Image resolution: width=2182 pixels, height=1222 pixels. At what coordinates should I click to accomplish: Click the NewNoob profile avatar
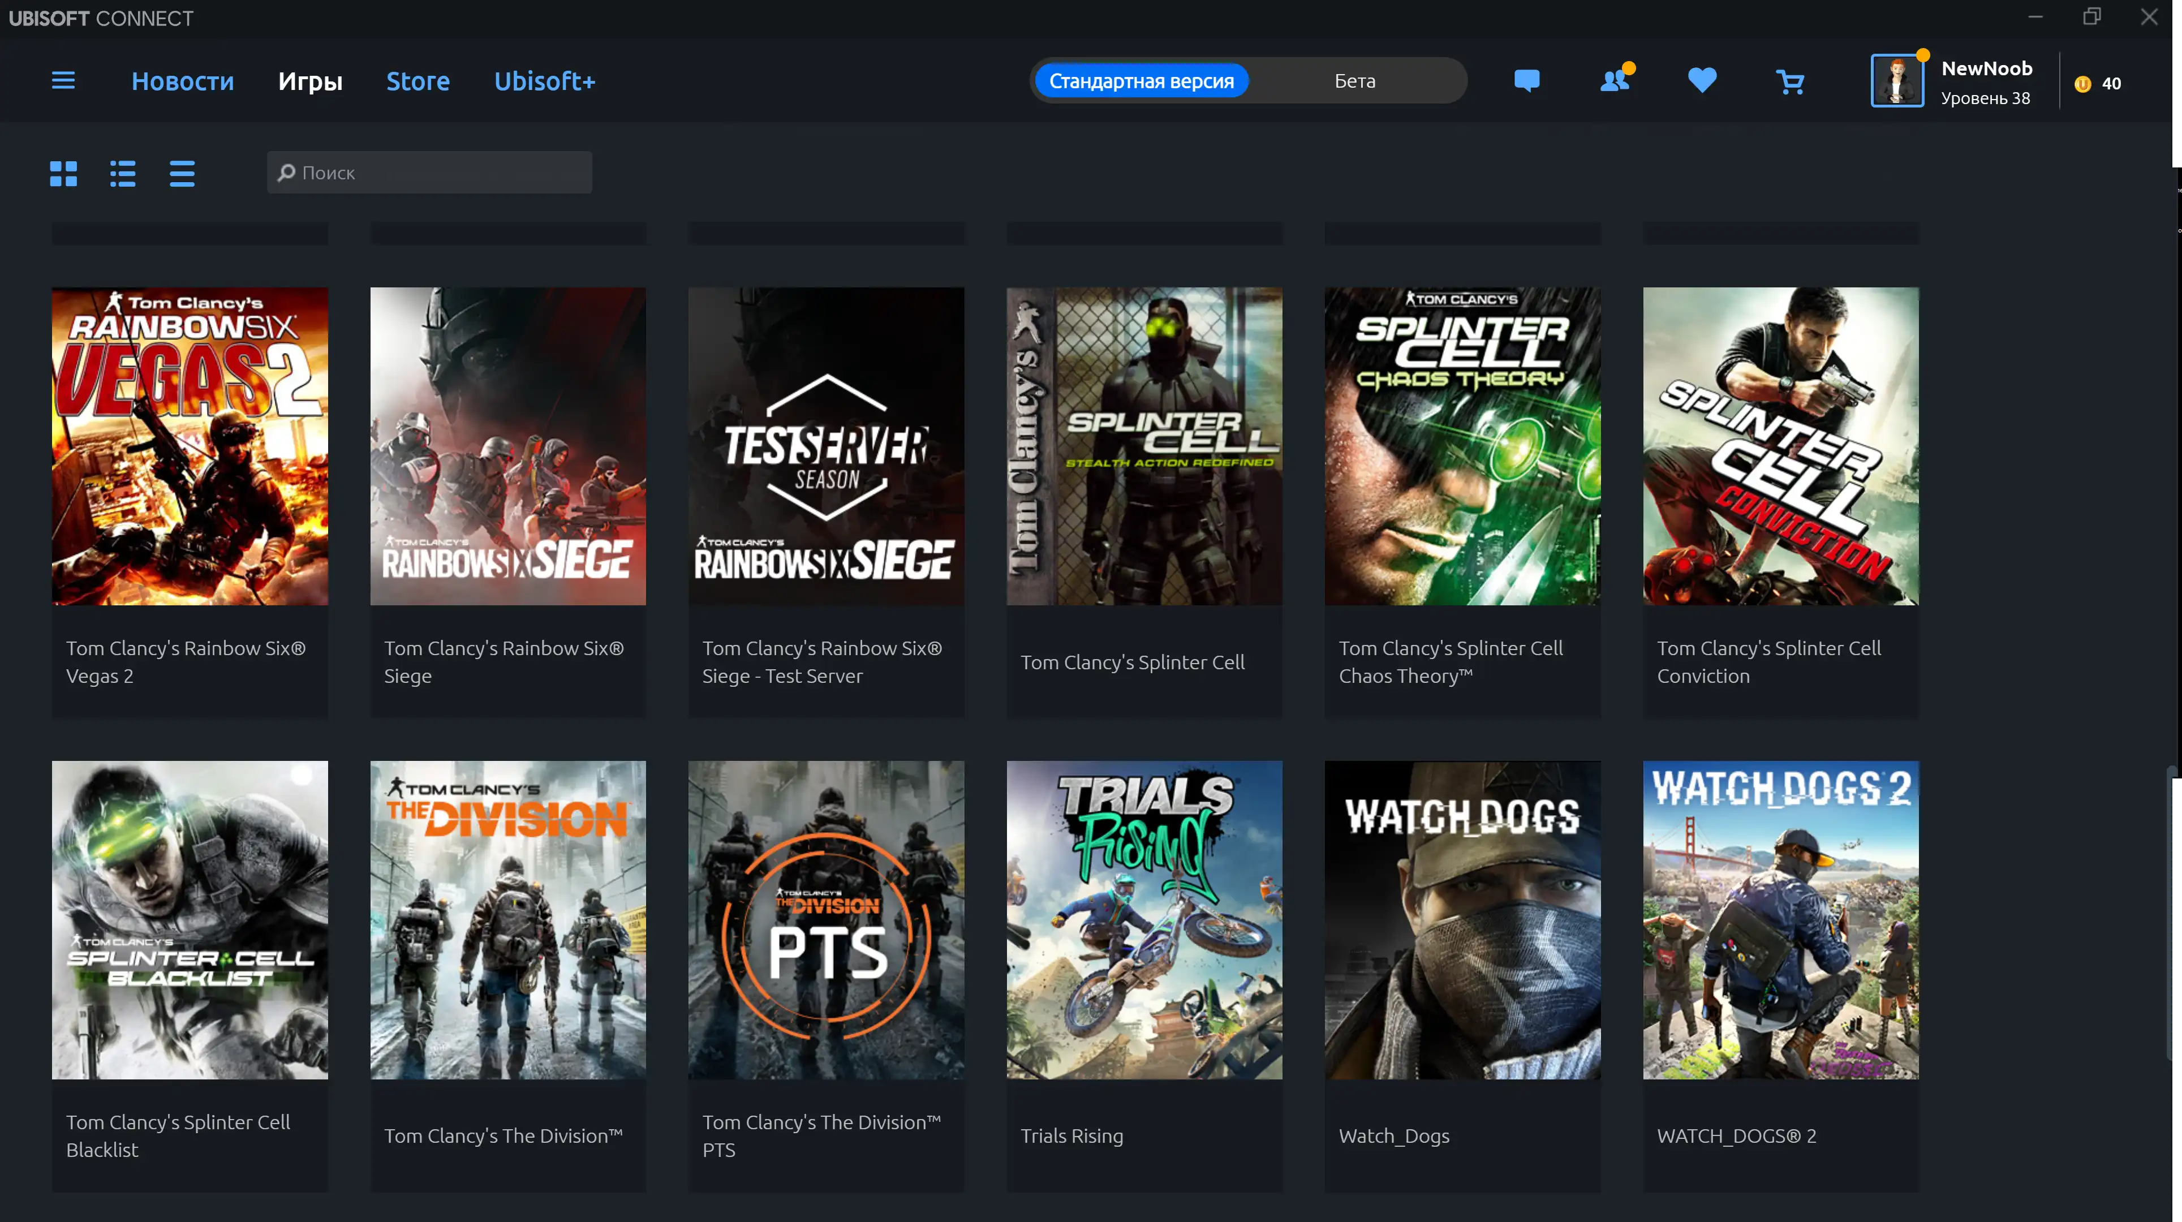point(1896,80)
